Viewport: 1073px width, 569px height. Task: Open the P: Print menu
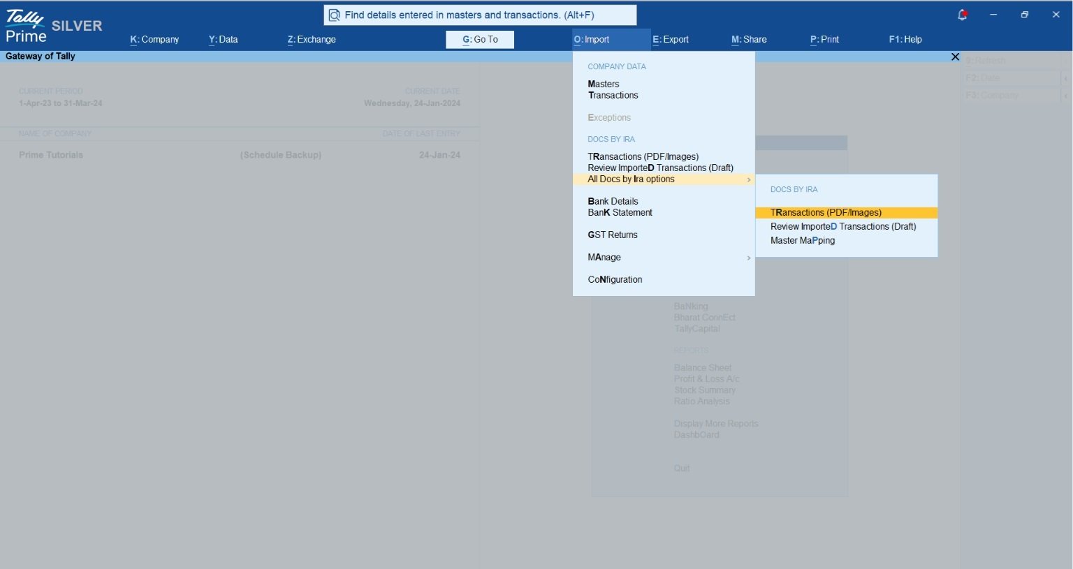point(824,40)
